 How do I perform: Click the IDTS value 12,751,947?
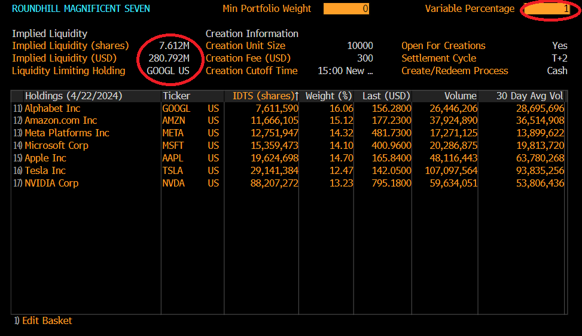tap(275, 133)
